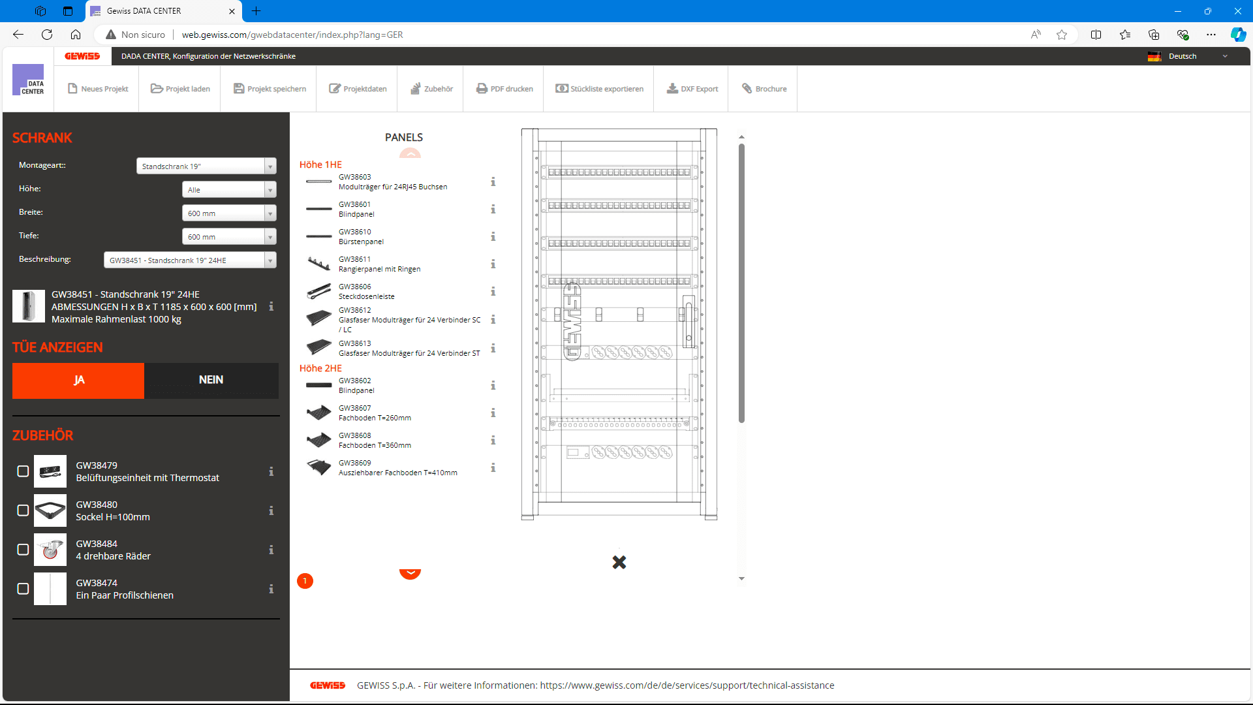Open info for GW38601 Blindpanel
This screenshot has height=705, width=1253.
[x=493, y=210]
